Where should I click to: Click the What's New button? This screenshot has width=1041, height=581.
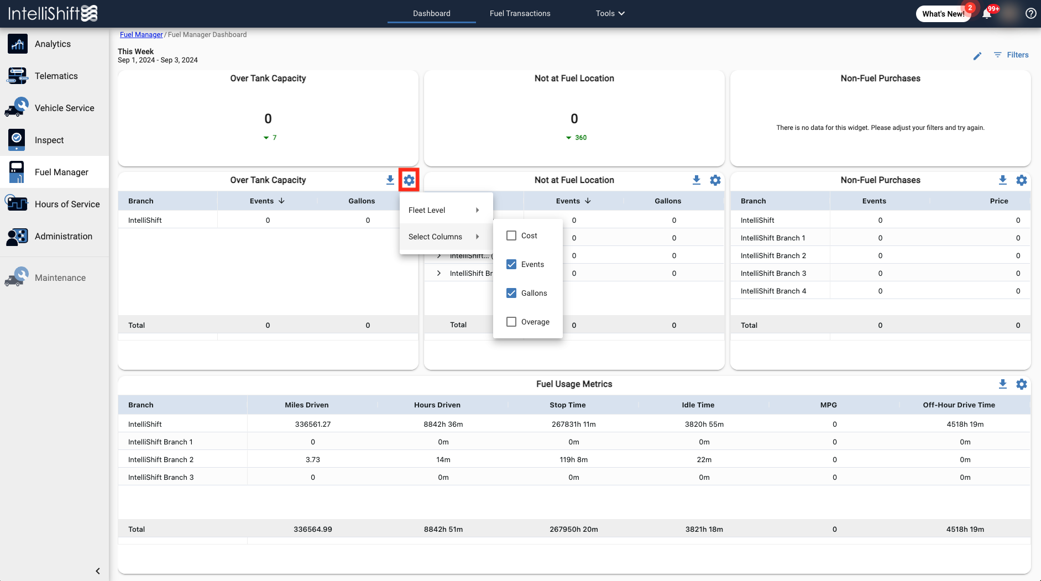click(943, 14)
